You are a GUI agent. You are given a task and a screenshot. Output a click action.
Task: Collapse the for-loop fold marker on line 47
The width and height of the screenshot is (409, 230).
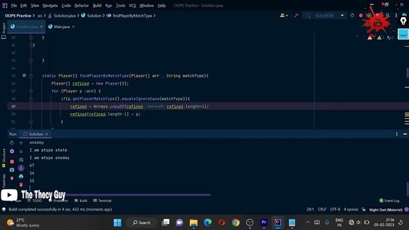[x=31, y=91]
